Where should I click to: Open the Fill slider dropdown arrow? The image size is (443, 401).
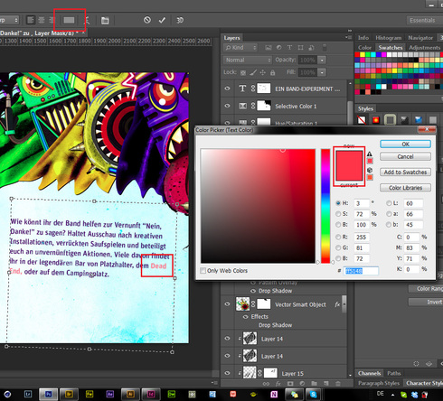(x=322, y=72)
